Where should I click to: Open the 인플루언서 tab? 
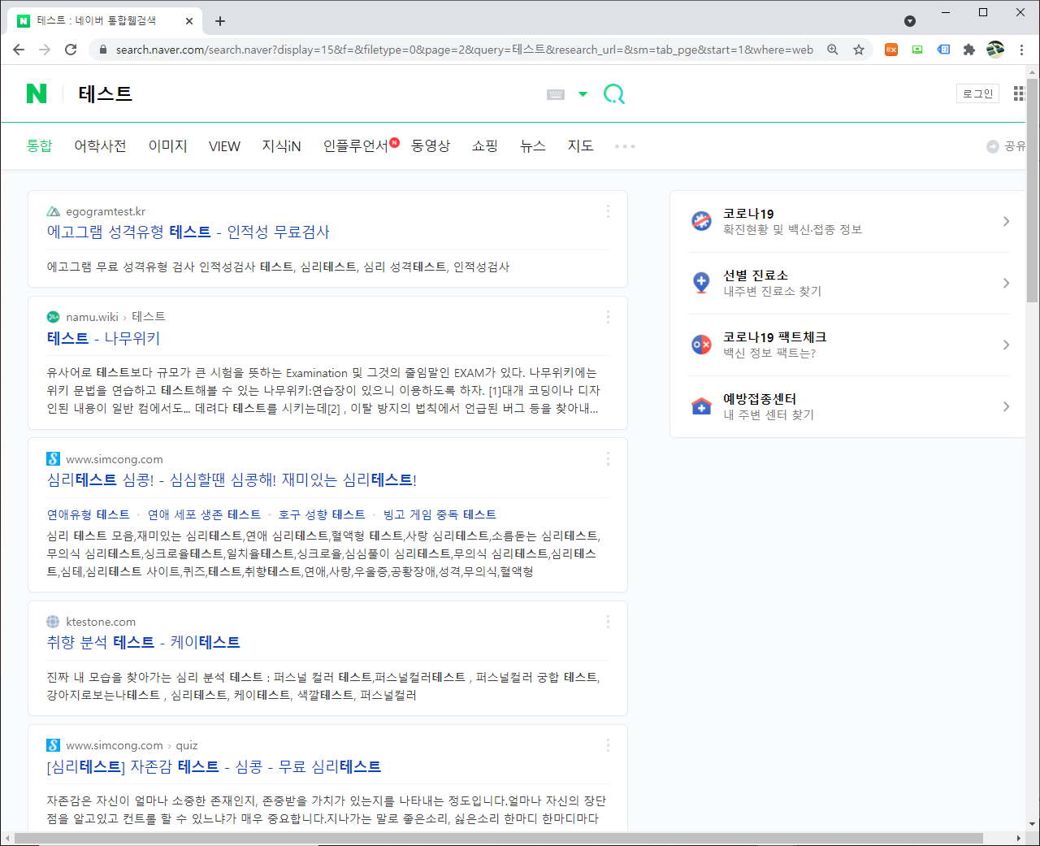coord(356,145)
